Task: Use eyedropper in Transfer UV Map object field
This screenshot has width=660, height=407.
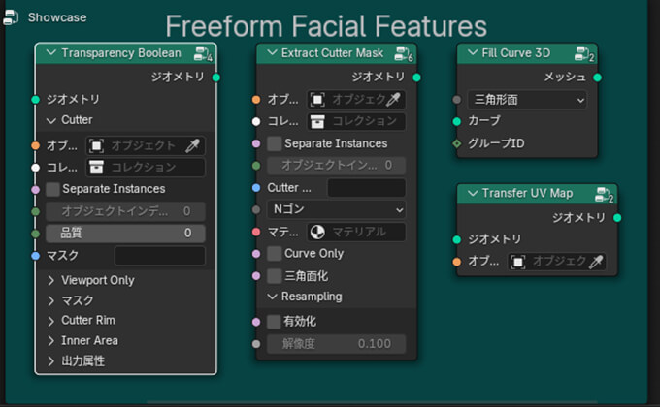Action: point(596,262)
